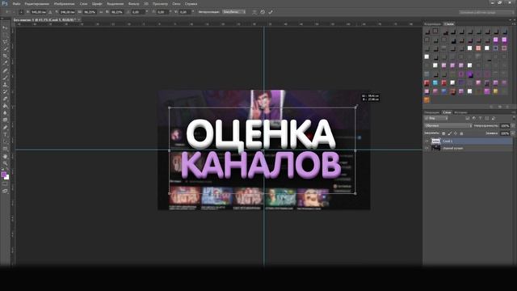Filter layers by pixel type icon
The height and width of the screenshot is (291, 517).
point(468,118)
